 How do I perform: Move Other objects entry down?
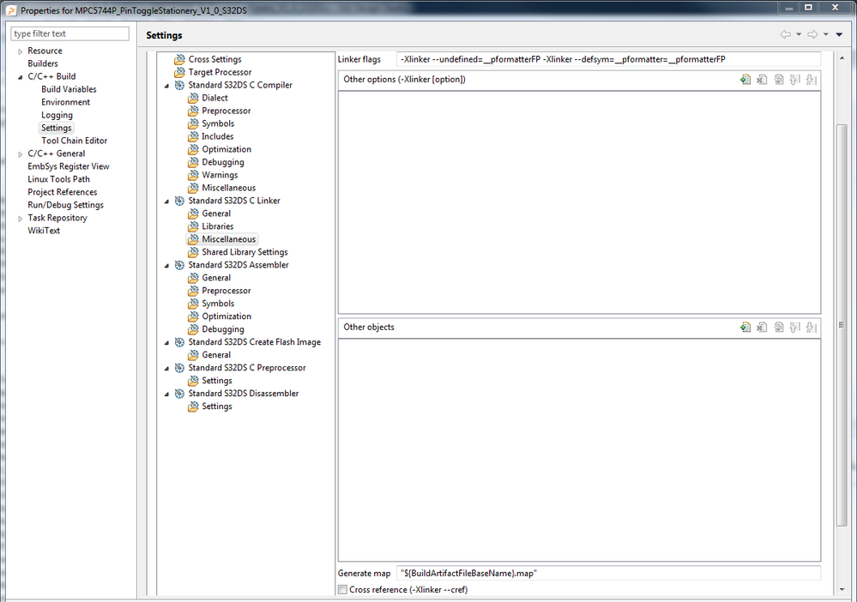click(812, 328)
